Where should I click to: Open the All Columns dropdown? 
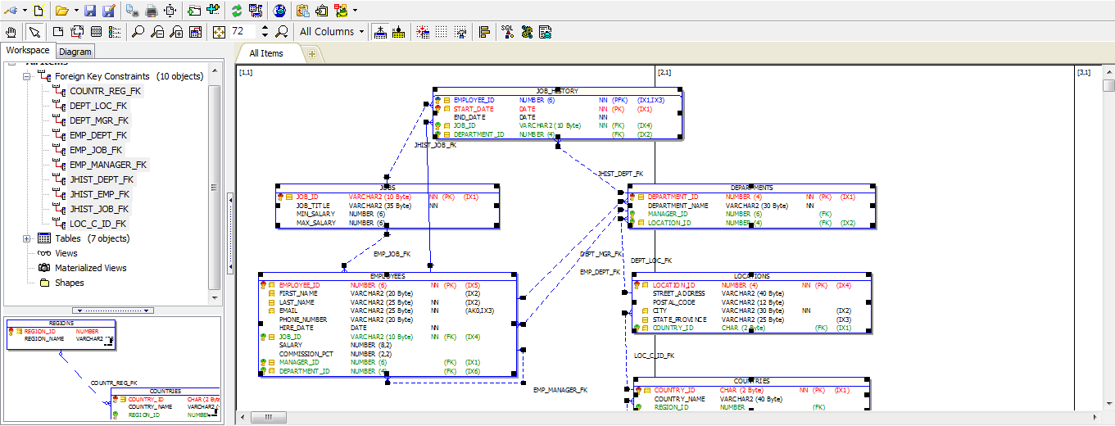click(332, 32)
